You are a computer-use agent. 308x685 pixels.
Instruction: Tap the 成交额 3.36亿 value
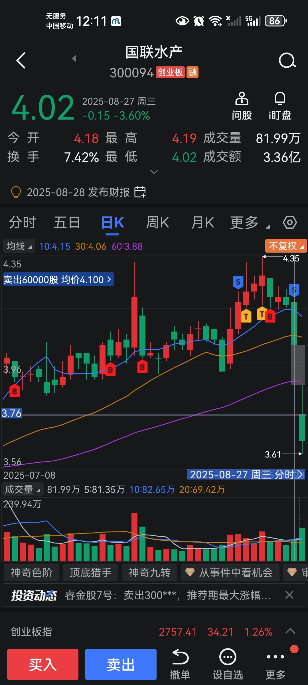click(x=282, y=157)
